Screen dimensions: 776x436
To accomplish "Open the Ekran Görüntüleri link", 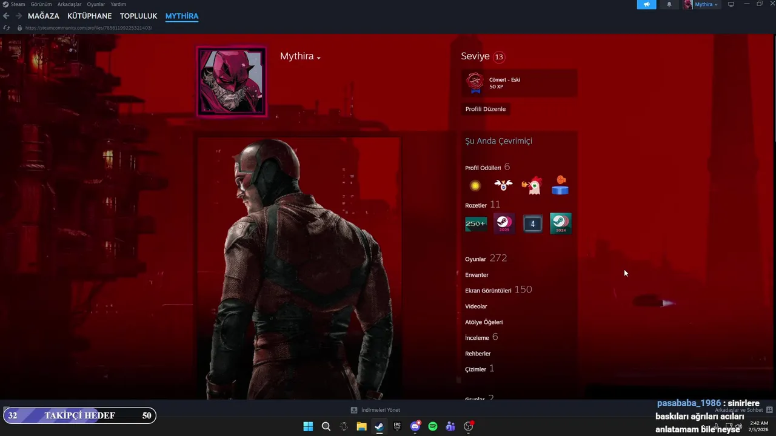I will 498,290.
